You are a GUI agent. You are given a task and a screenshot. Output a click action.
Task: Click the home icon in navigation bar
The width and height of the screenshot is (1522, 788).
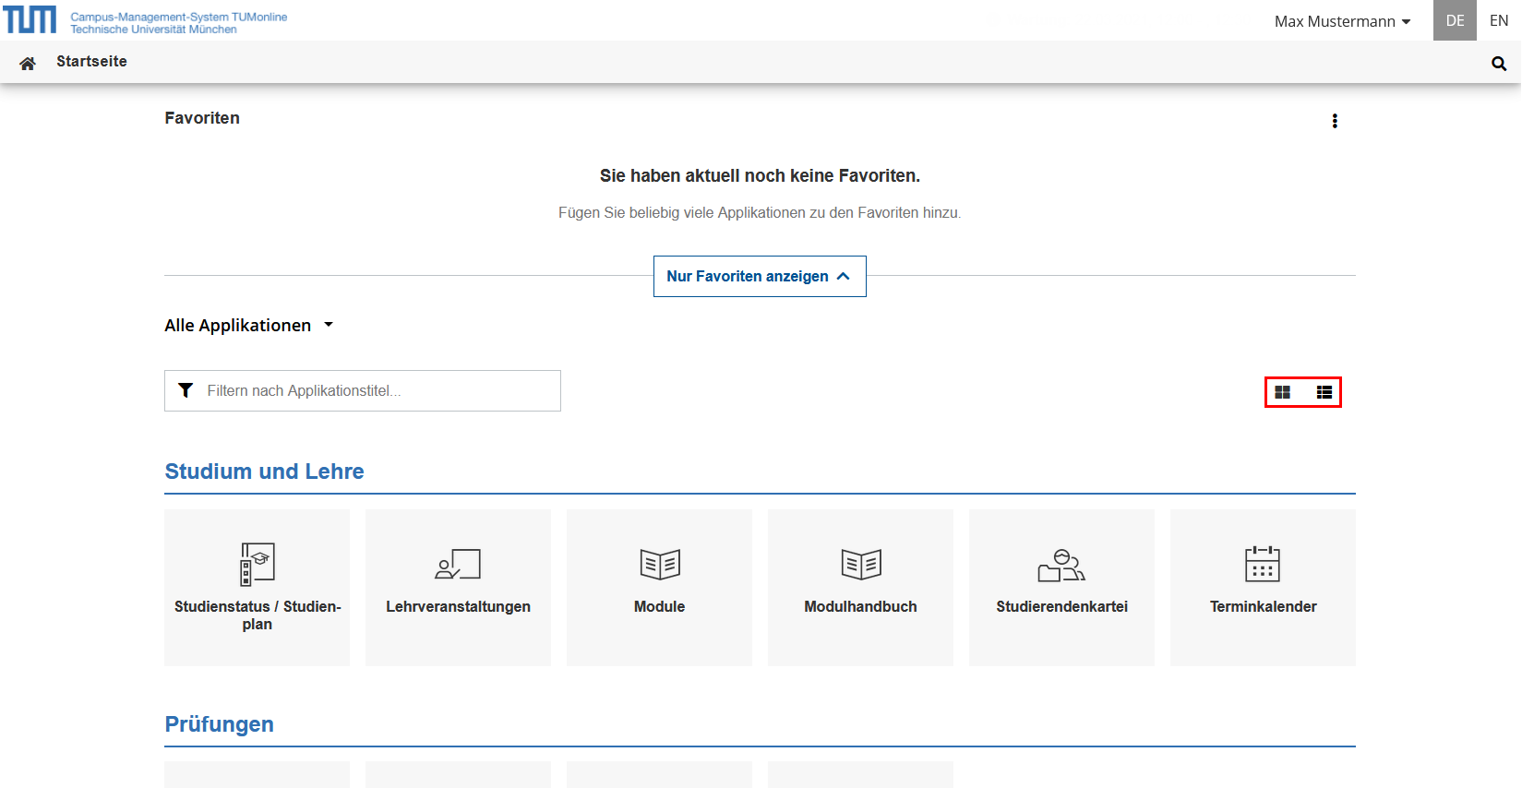click(x=28, y=63)
